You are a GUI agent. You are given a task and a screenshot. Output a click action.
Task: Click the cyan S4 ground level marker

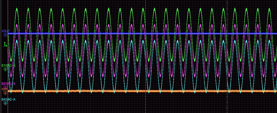tap(6, 103)
